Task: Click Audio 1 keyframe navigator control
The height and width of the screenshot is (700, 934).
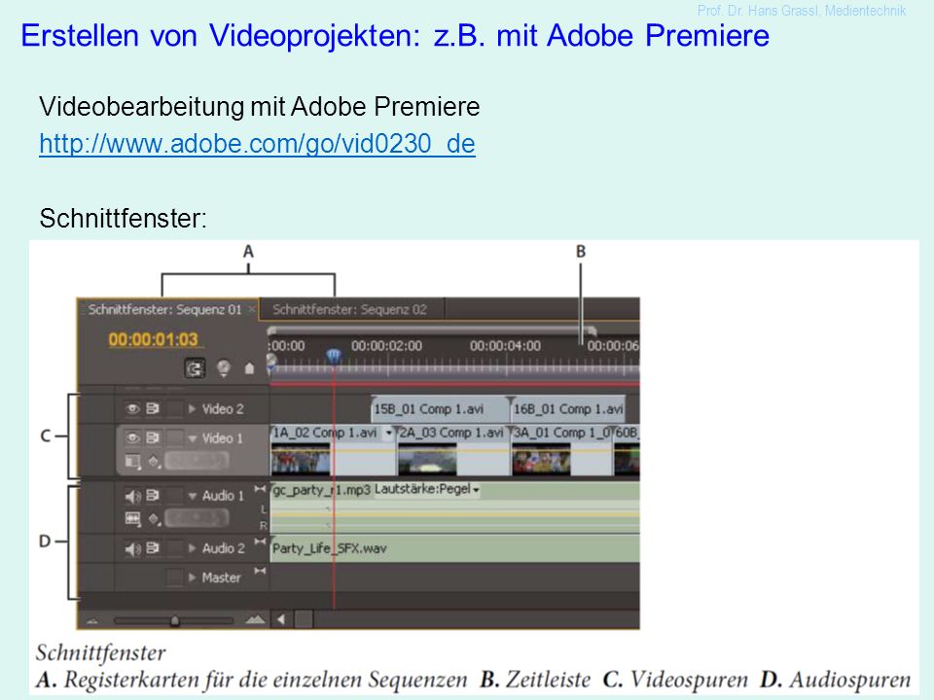Action: 197,518
